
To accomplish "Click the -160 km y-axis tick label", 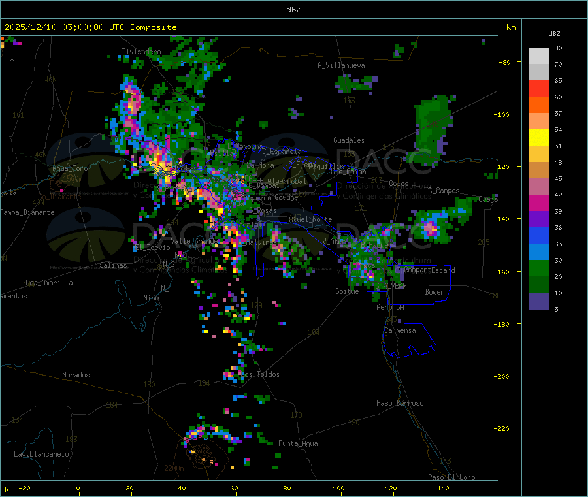I will 502,272.
